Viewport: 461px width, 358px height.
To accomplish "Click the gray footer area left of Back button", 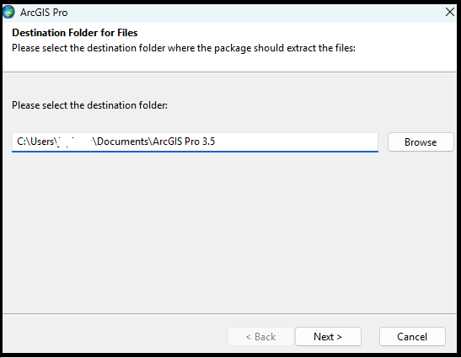I will (115, 335).
